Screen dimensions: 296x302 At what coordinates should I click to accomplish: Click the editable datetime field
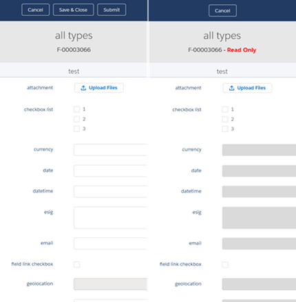(110, 191)
